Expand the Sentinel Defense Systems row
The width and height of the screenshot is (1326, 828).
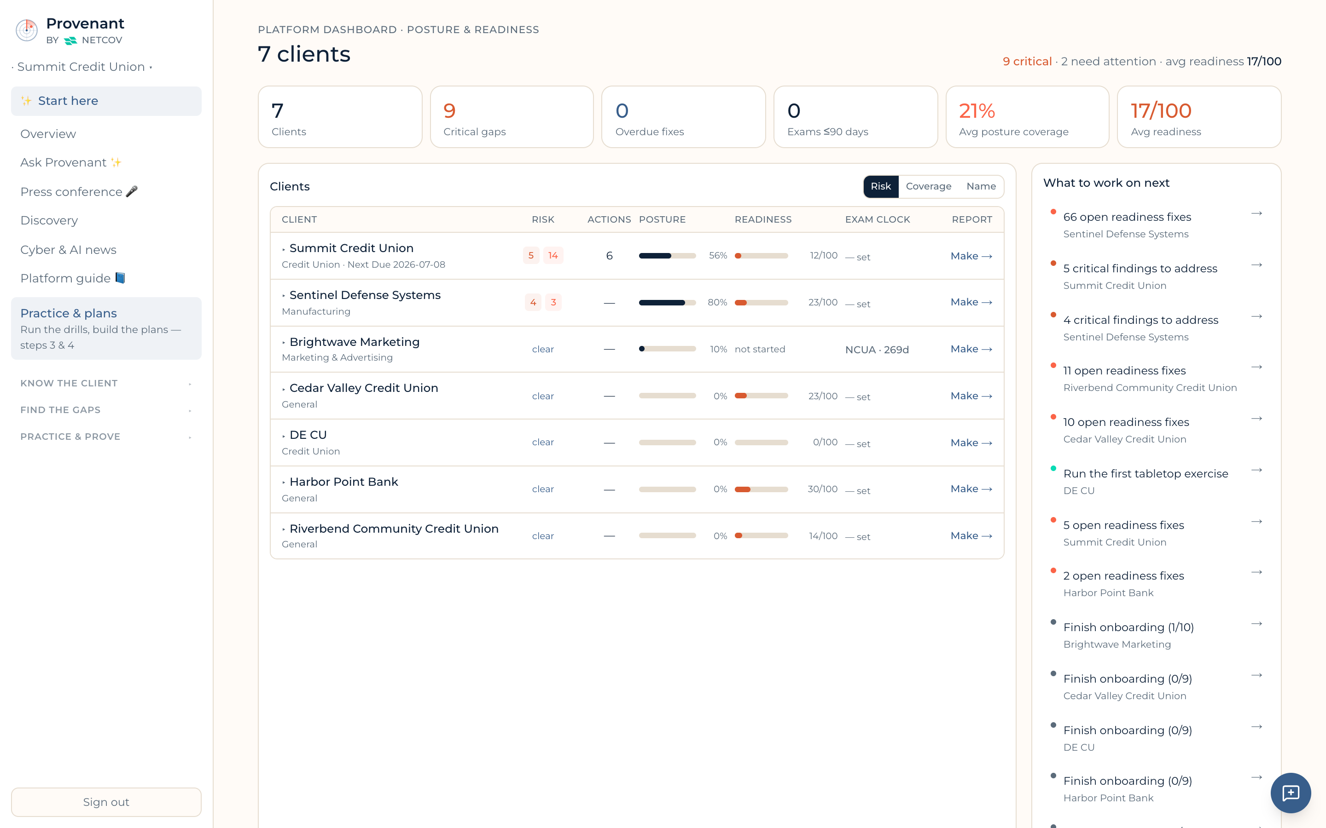283,296
